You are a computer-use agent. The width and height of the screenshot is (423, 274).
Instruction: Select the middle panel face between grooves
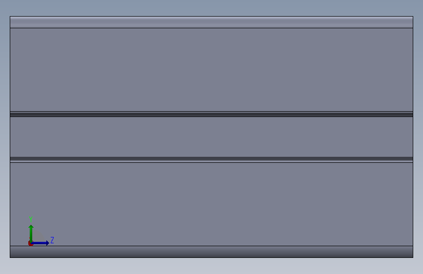coord(212,137)
